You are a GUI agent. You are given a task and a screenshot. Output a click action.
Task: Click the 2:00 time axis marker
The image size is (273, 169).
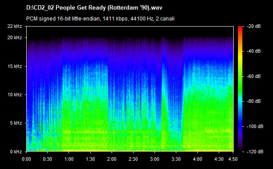click(112, 159)
